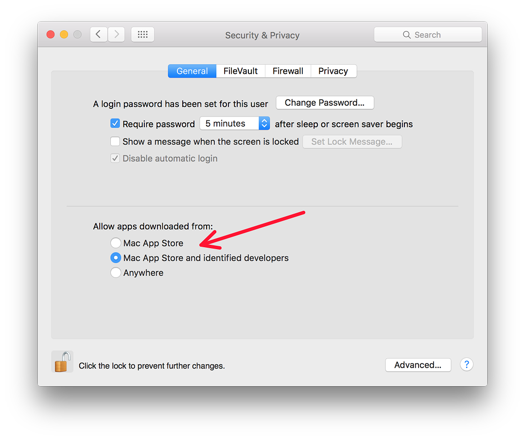
Task: Switch to the Privacy tab
Action: [333, 71]
